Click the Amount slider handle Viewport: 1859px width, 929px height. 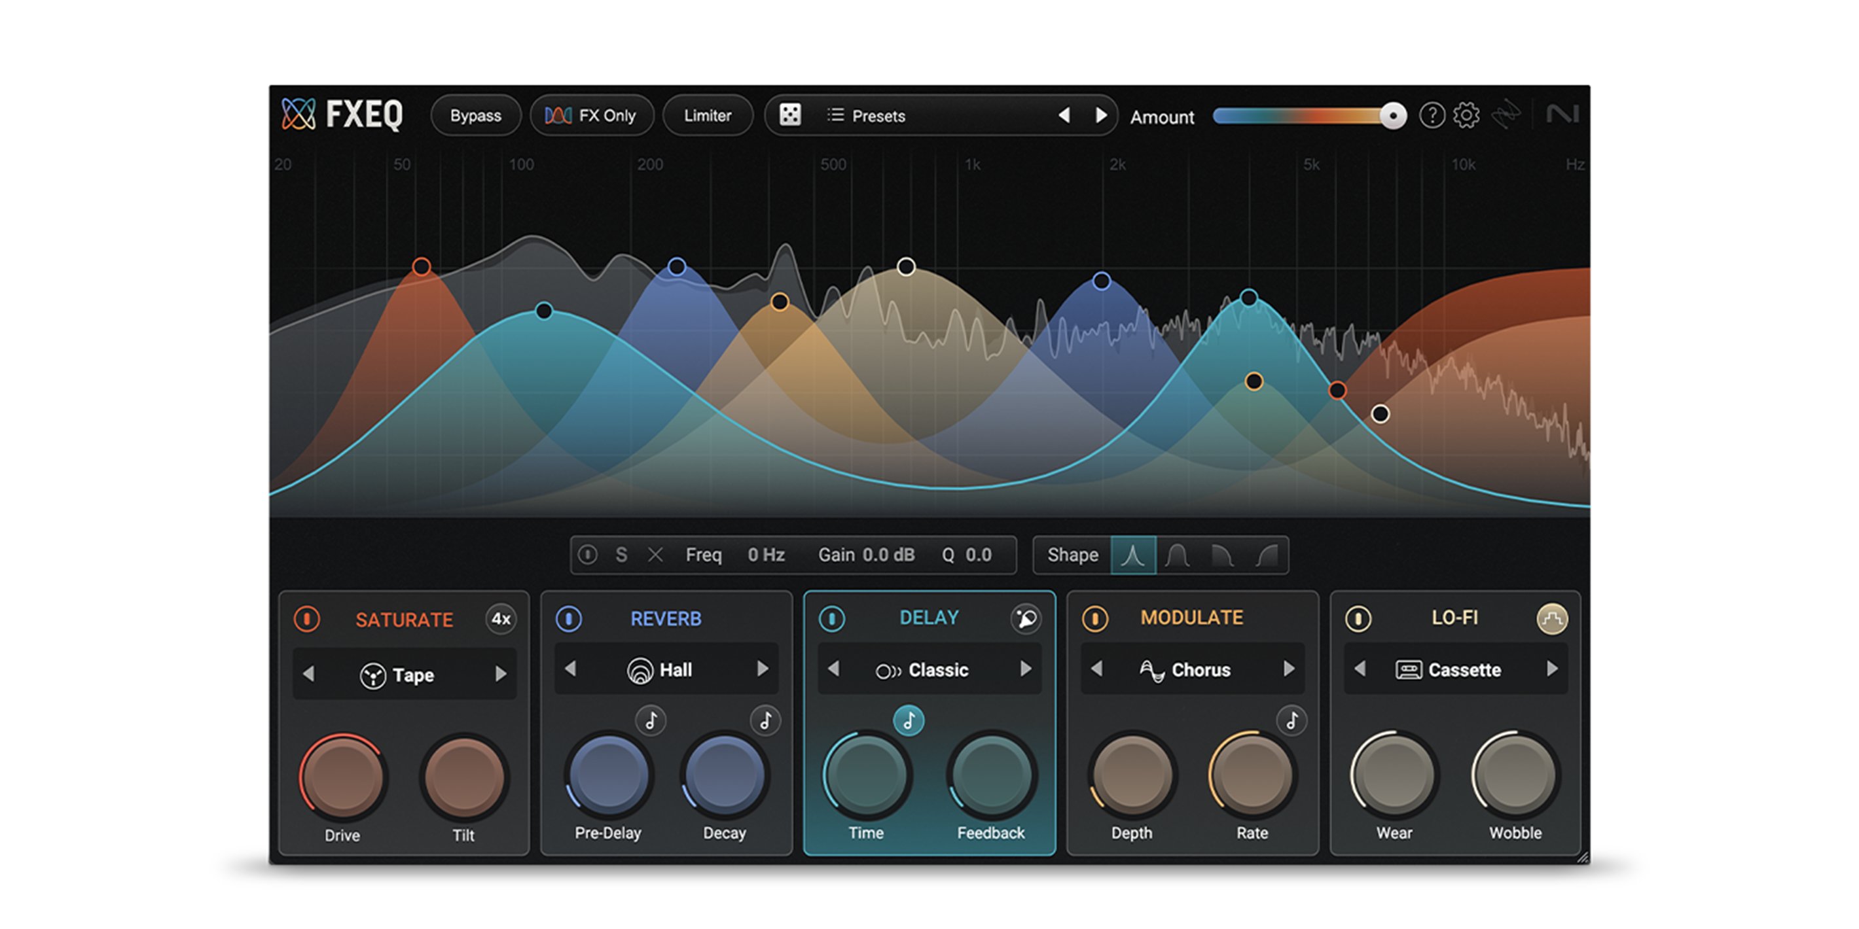(1392, 115)
